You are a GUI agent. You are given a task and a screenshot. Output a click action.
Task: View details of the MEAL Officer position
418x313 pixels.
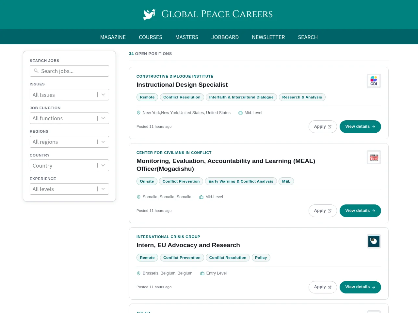(360, 211)
